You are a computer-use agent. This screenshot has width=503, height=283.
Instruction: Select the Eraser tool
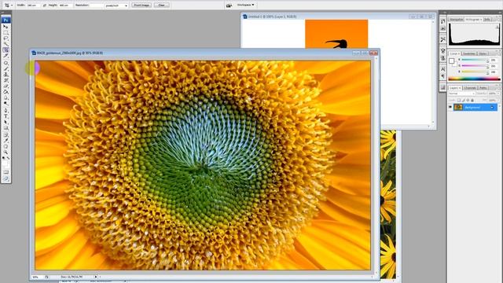(6, 86)
